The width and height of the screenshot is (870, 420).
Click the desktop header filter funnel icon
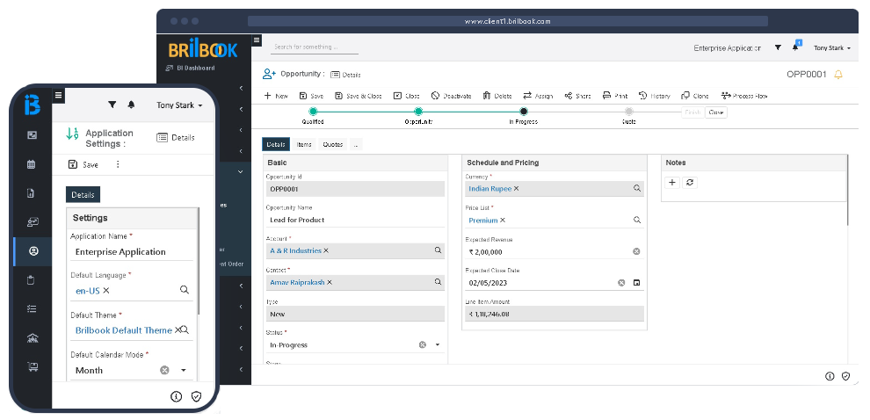[778, 47]
